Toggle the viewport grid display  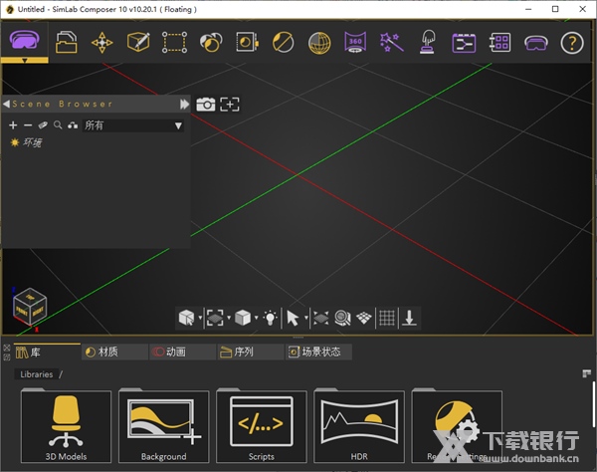pos(387,318)
